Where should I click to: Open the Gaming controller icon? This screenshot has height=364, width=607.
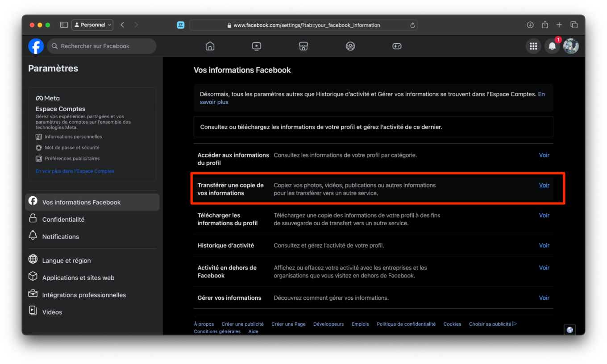click(397, 46)
